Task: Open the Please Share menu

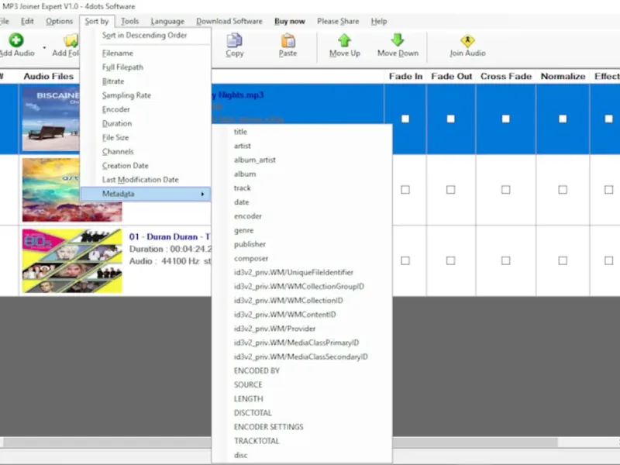Action: coord(338,22)
